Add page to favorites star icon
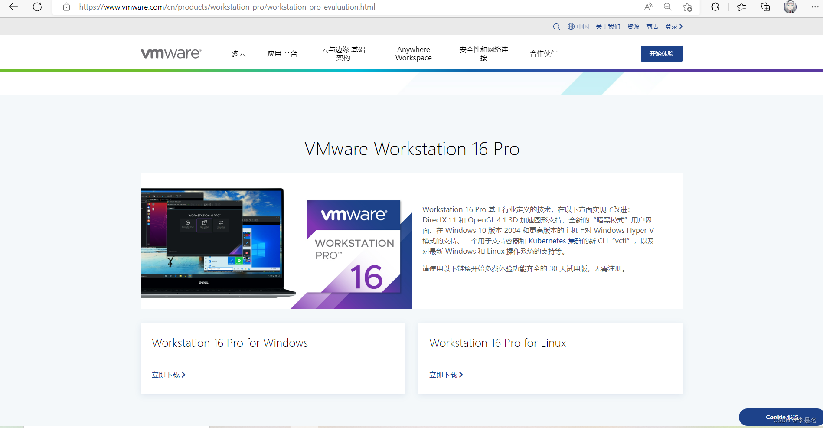The image size is (823, 428). [x=687, y=7]
